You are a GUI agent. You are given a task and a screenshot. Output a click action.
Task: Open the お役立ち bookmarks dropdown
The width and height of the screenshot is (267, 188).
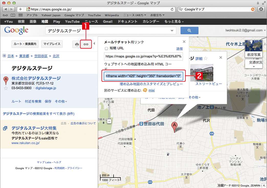click(x=157, y=15)
